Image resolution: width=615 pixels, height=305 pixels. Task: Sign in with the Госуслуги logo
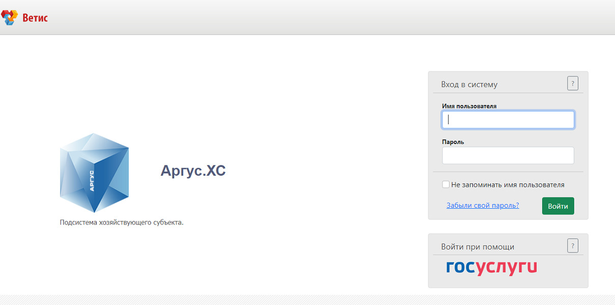click(491, 267)
